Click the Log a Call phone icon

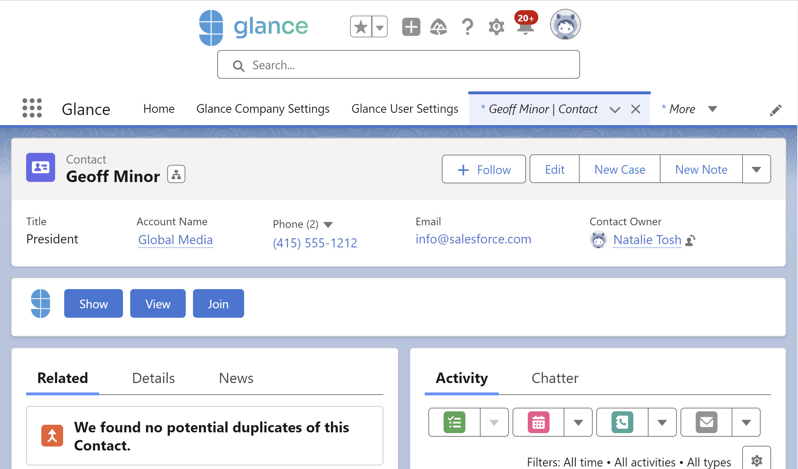(622, 422)
